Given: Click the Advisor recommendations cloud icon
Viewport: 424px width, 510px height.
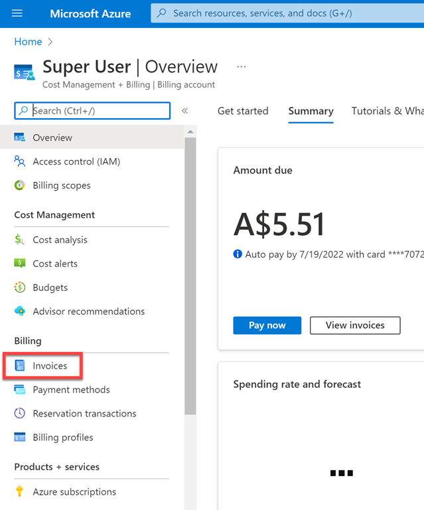Looking at the screenshot, I should pyautogui.click(x=20, y=311).
